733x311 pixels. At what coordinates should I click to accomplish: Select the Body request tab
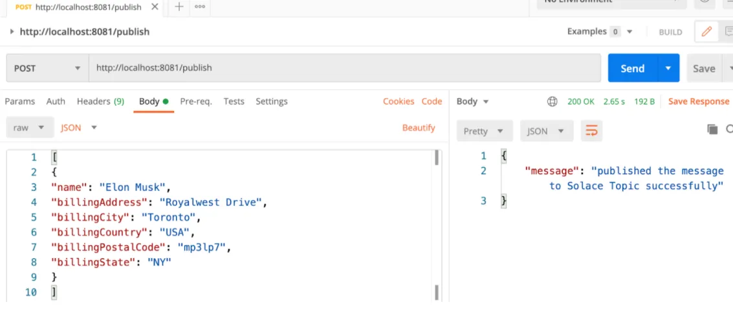click(153, 101)
